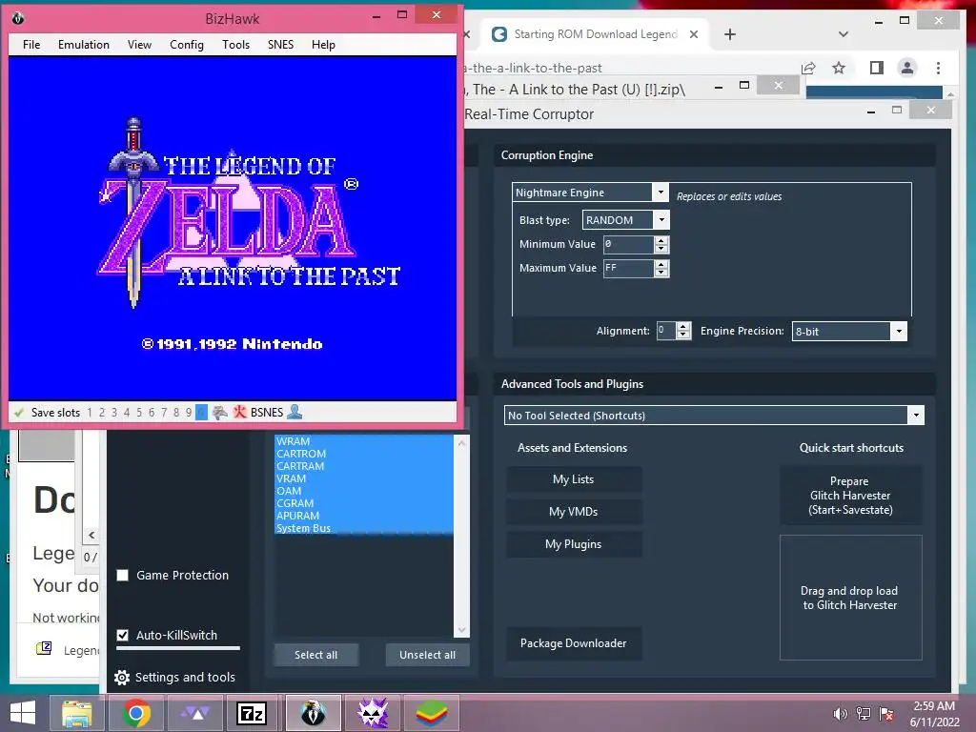The height and width of the screenshot is (732, 976).
Task: Open Google Chrome from the taskbar
Action: [136, 713]
